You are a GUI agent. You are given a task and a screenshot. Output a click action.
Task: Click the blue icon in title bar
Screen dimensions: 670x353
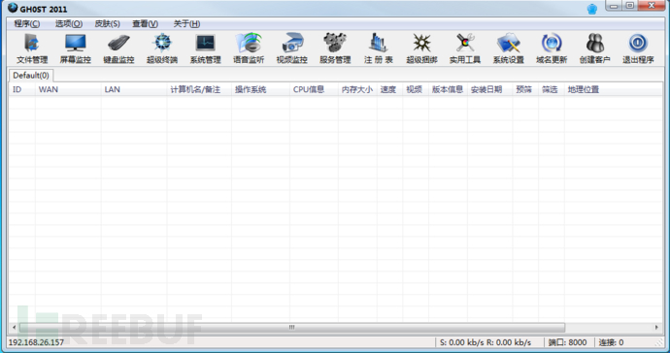coord(591,9)
